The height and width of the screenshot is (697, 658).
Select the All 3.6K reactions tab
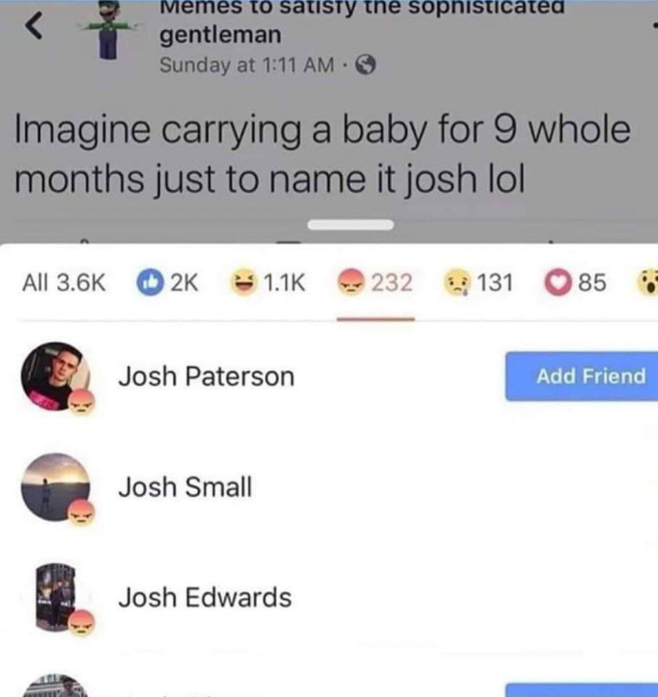(65, 282)
